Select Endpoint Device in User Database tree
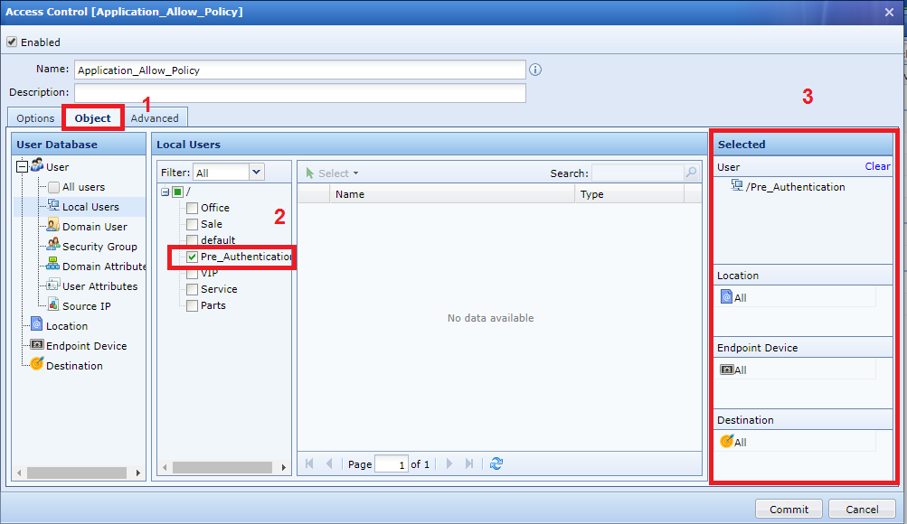The image size is (907, 524). [x=86, y=346]
